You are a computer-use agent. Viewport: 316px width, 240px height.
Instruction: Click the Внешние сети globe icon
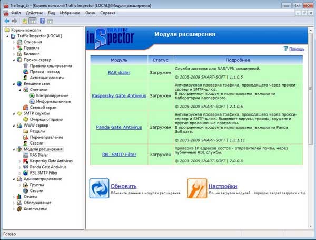coord(19,84)
